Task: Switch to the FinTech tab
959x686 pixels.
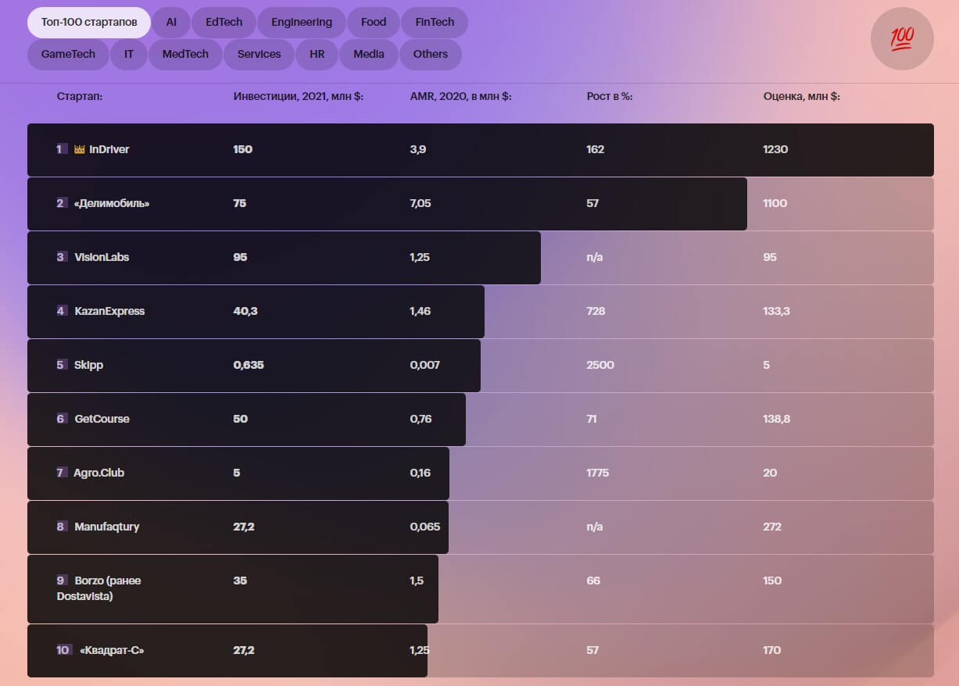Action: pos(434,23)
